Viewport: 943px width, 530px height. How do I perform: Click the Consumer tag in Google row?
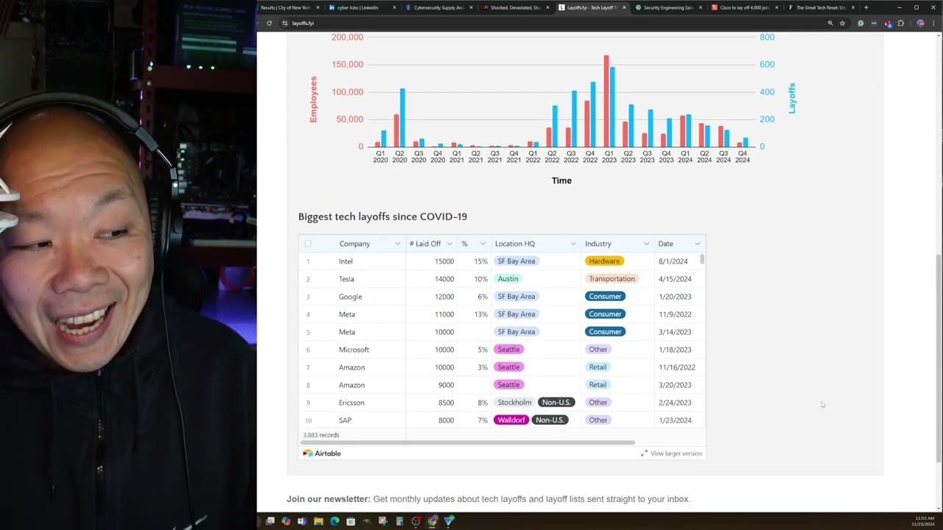605,297
